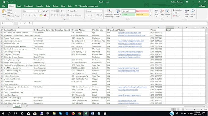Click the Undo arrow icon
Image resolution: width=208 pixels, height=116 pixels.
click(8, 2)
